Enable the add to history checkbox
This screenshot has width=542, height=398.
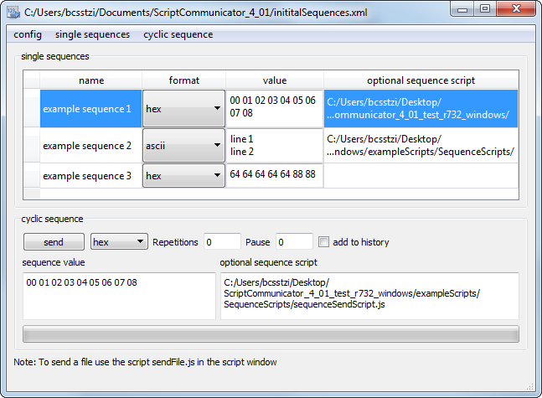323,241
